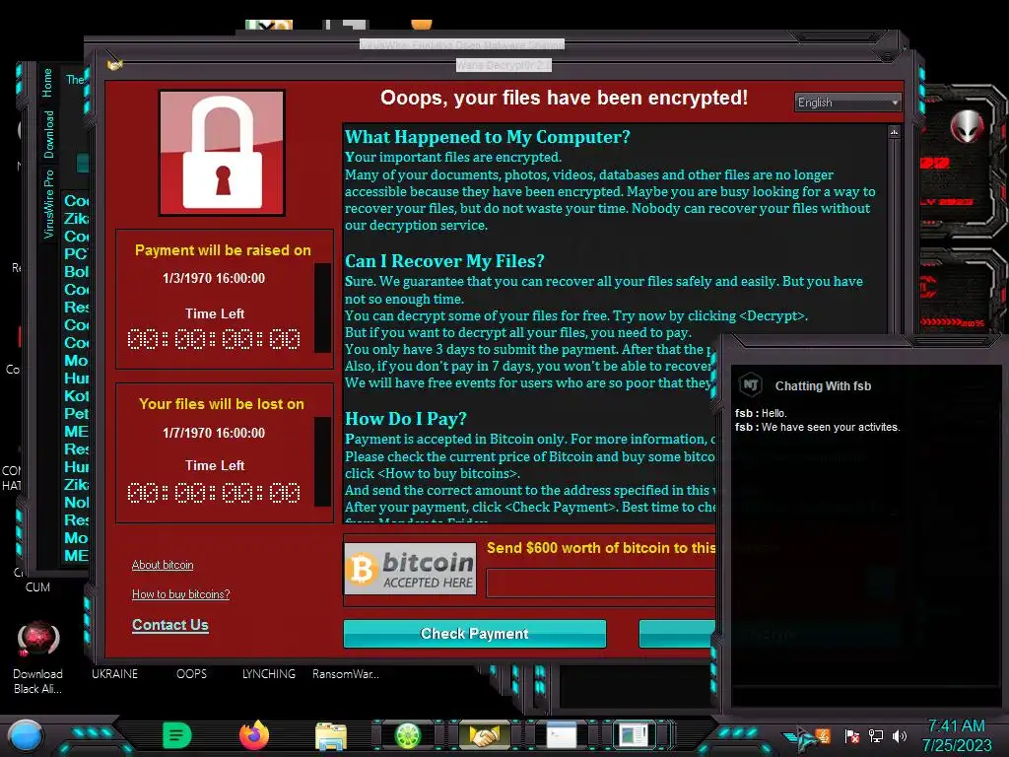Launch Firefox from the taskbar
This screenshot has width=1009, height=757.
click(254, 735)
